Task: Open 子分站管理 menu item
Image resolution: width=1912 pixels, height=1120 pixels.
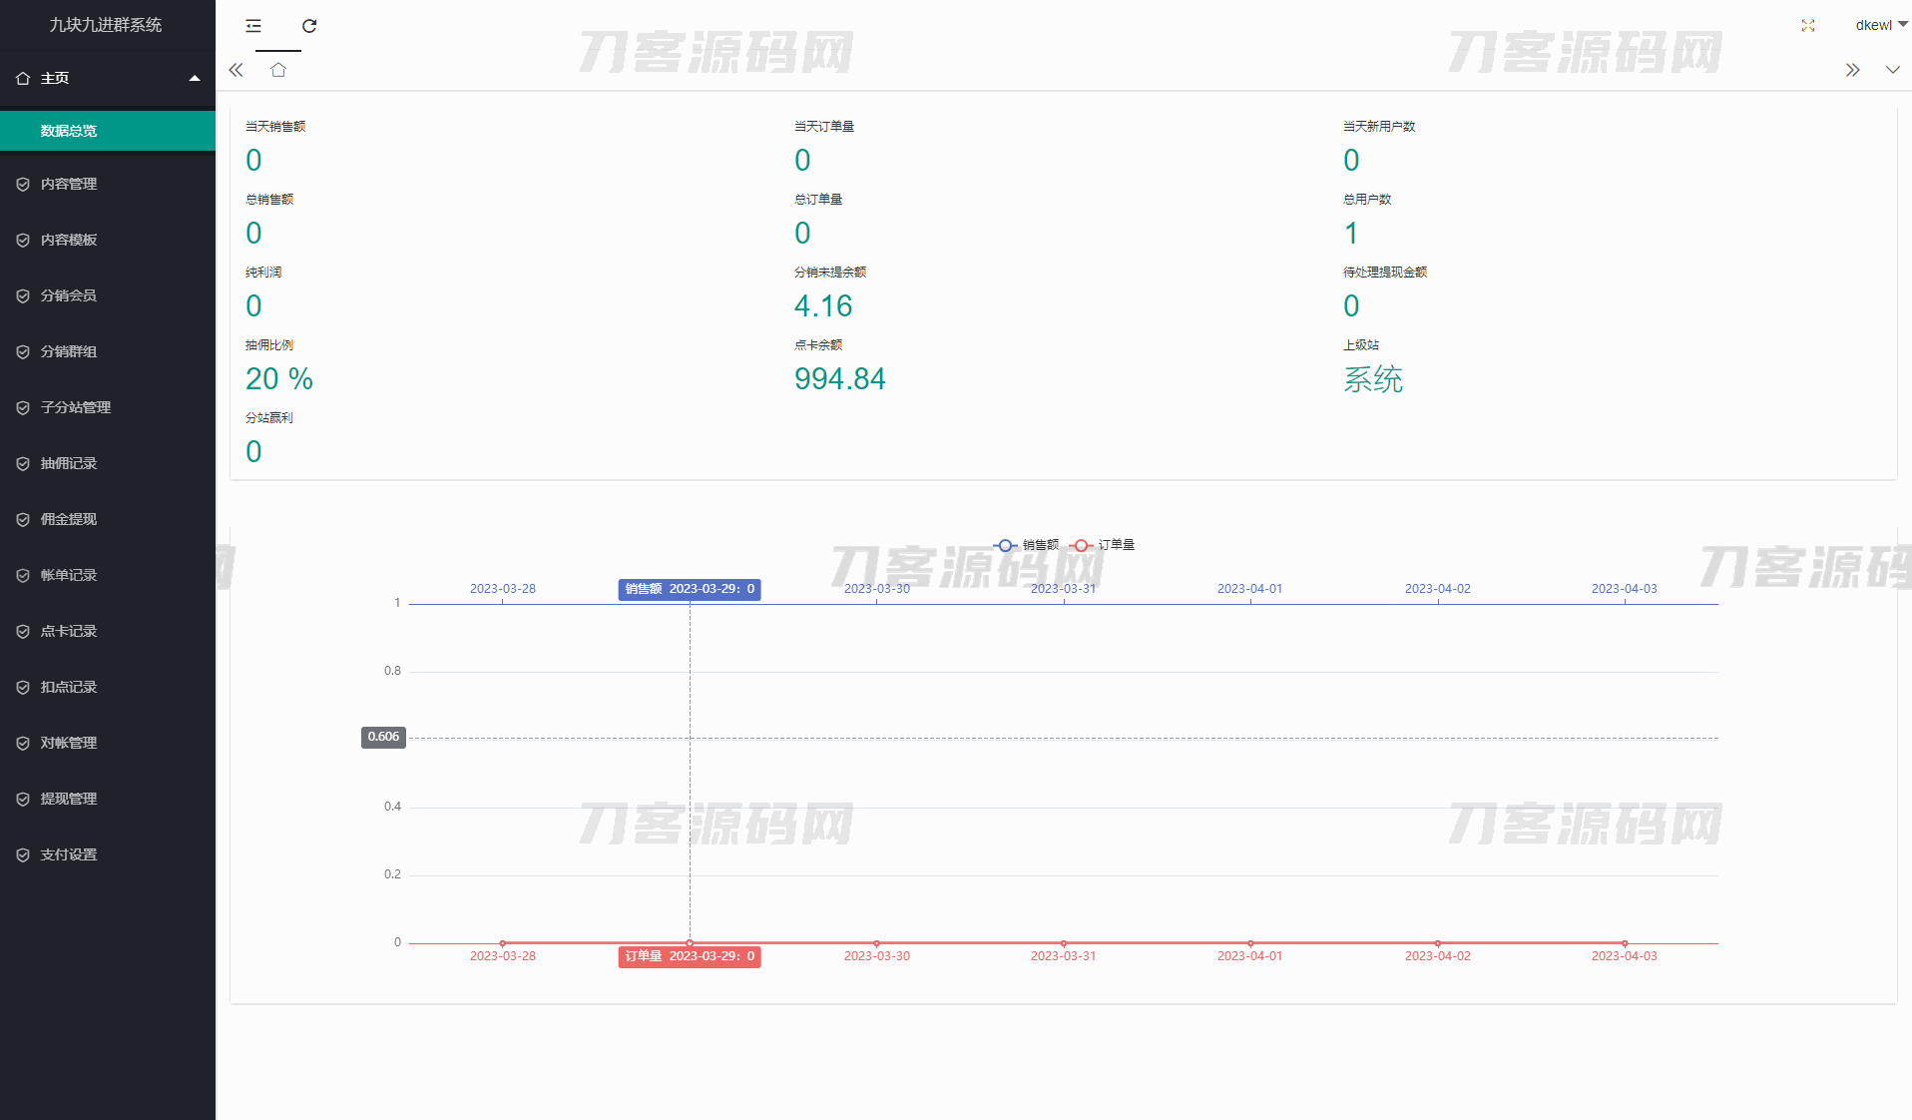Action: coord(76,407)
